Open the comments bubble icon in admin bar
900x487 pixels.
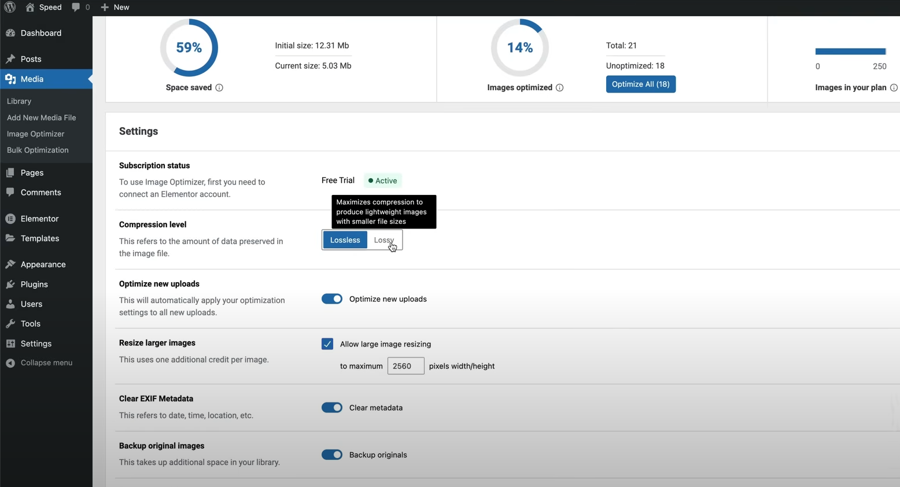pyautogui.click(x=76, y=7)
